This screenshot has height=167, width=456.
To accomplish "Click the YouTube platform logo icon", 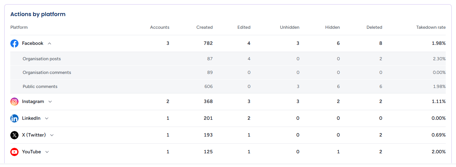I will [14, 152].
